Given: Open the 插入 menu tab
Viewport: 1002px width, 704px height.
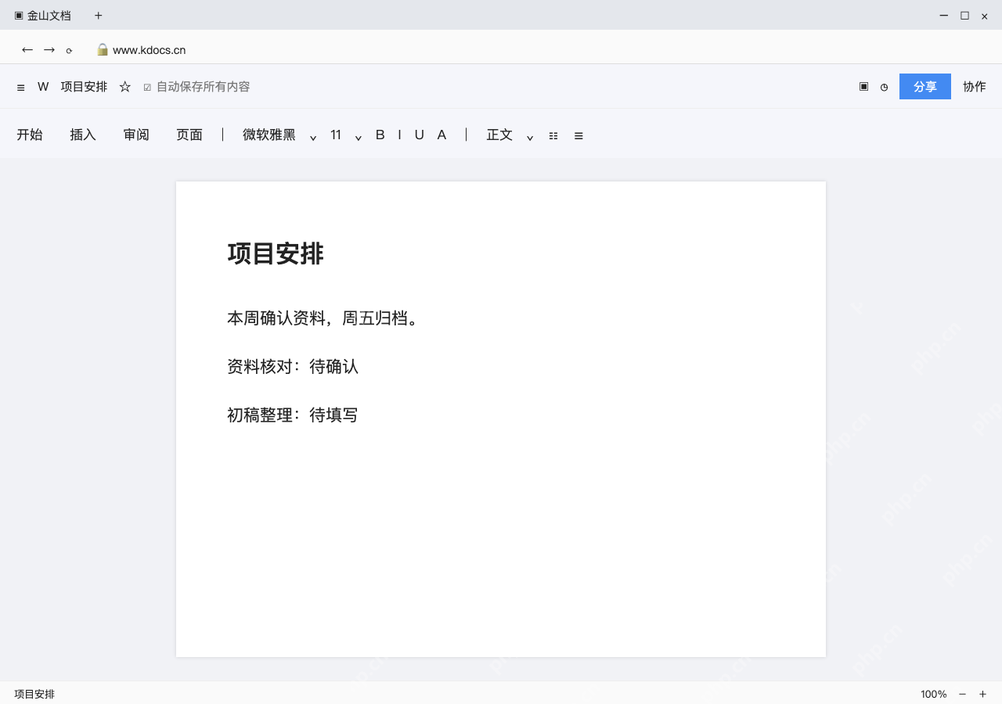Looking at the screenshot, I should coord(83,135).
